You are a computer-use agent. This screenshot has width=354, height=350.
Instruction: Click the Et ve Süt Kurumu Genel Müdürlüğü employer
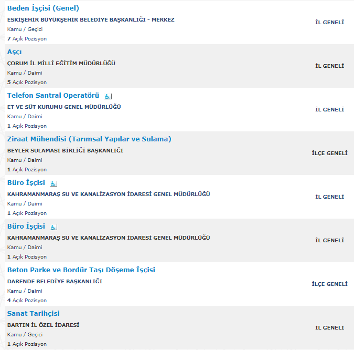click(64, 107)
